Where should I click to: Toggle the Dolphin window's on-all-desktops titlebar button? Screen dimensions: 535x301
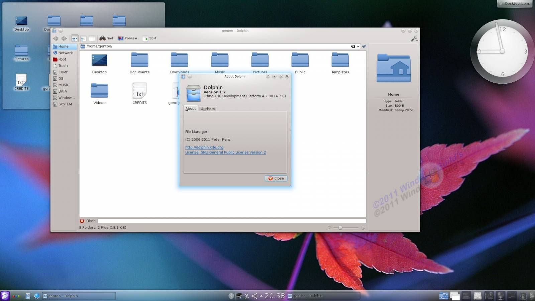(61, 31)
